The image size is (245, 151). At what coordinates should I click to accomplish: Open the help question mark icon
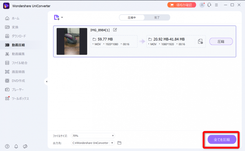click(7, 147)
